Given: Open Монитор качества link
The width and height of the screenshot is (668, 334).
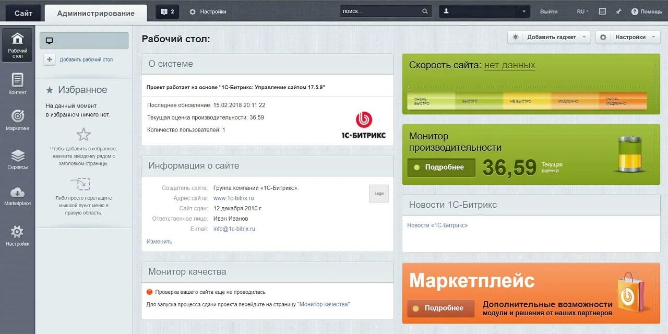Looking at the screenshot, I should (x=324, y=304).
